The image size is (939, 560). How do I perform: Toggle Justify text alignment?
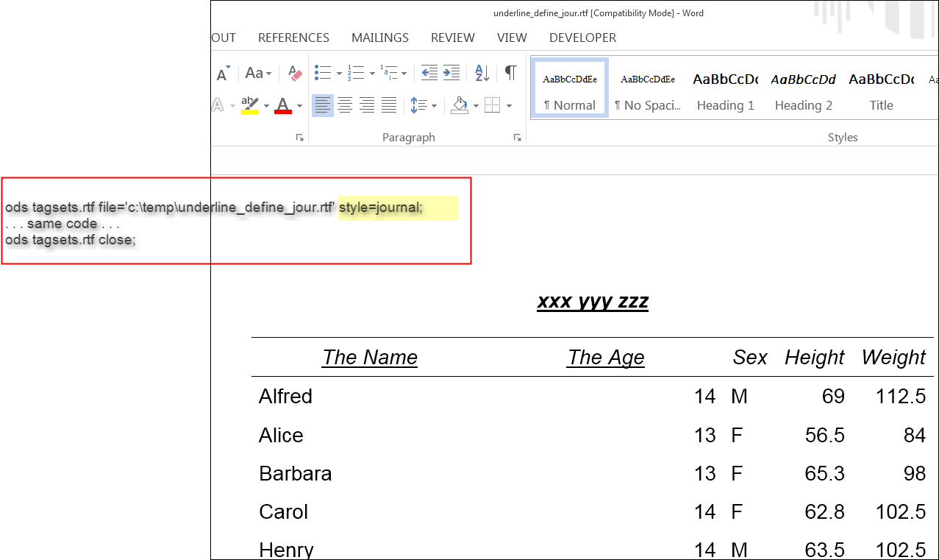(x=389, y=105)
